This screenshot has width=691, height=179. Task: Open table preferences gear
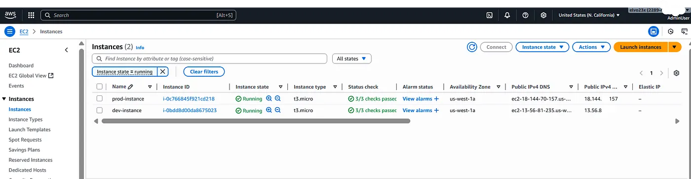[x=676, y=73]
